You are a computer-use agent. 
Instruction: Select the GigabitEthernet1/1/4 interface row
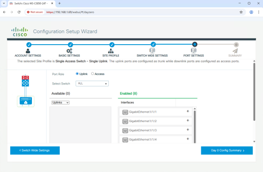156,140
